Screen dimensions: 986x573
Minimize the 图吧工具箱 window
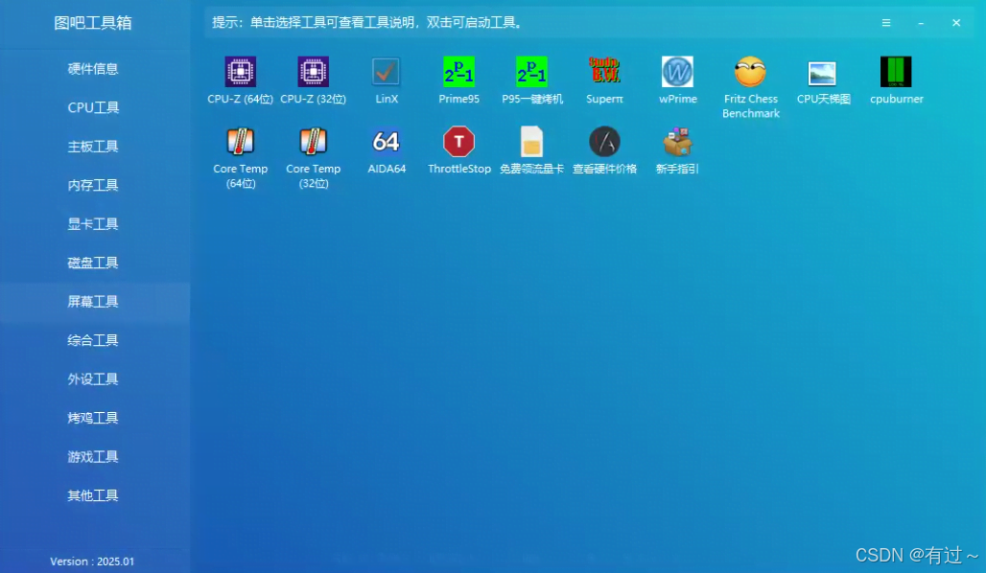[921, 23]
